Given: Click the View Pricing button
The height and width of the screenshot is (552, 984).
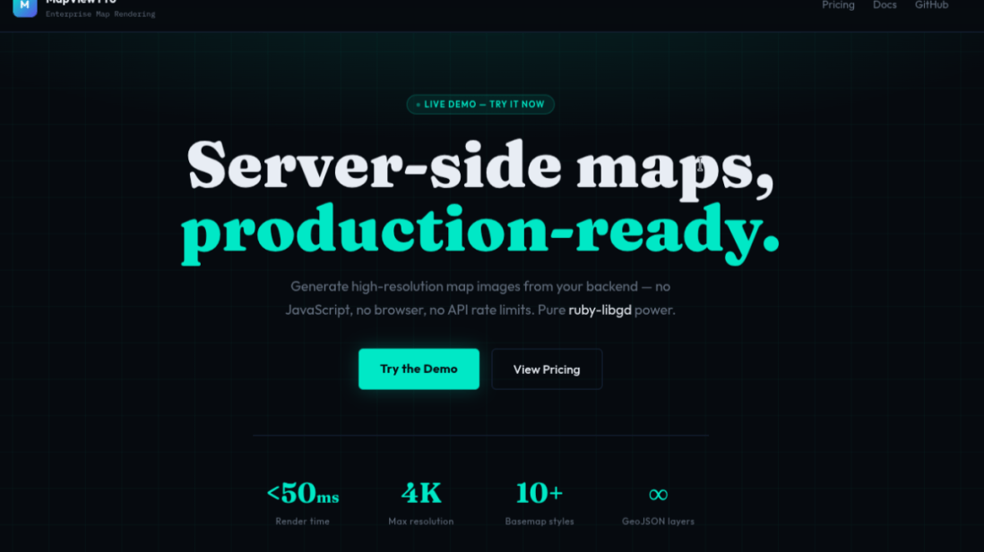Looking at the screenshot, I should pyautogui.click(x=547, y=369).
